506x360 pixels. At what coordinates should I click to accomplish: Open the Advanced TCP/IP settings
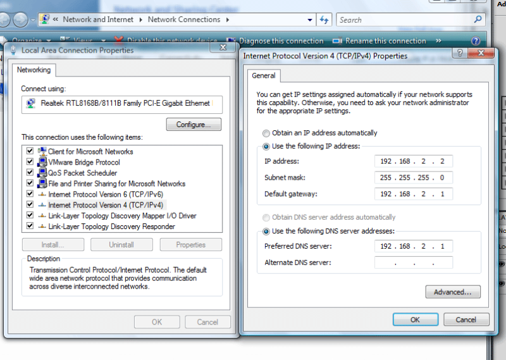point(453,292)
